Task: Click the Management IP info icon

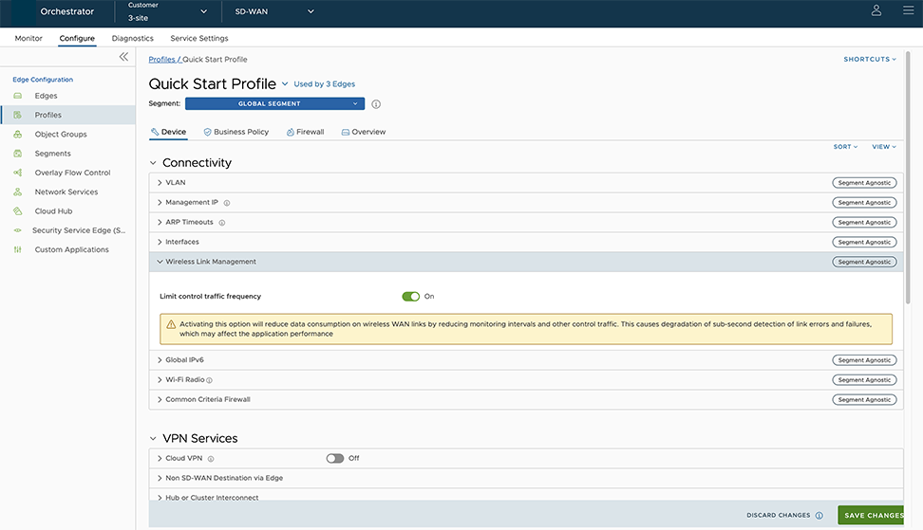Action: (x=227, y=203)
